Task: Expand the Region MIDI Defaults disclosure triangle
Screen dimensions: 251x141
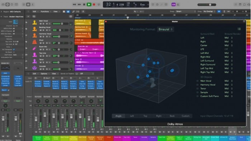Action: tap(1, 12)
